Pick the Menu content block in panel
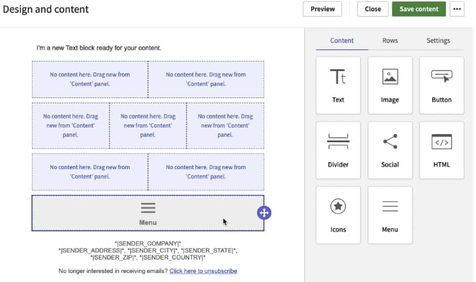476x282 pixels. (389, 215)
